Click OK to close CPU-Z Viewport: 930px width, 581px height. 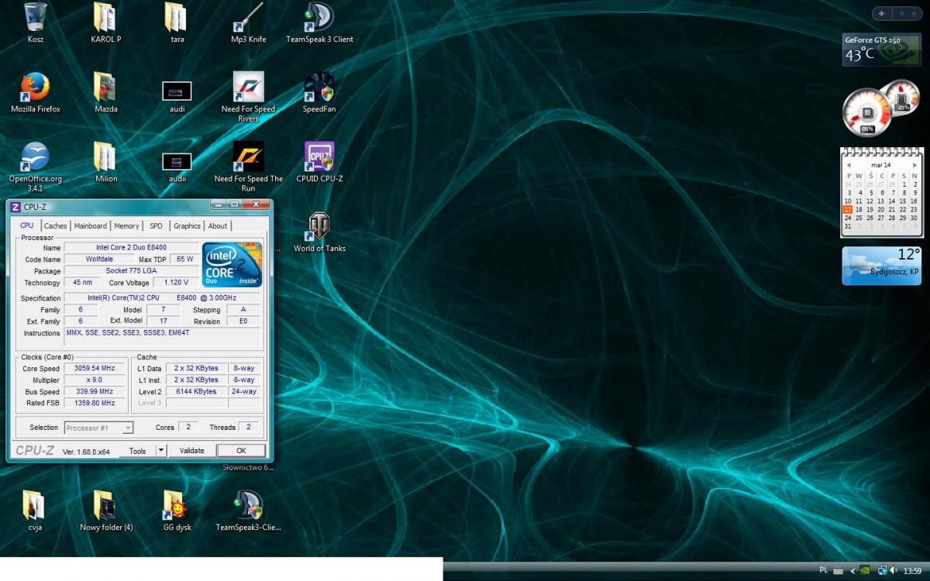(241, 451)
